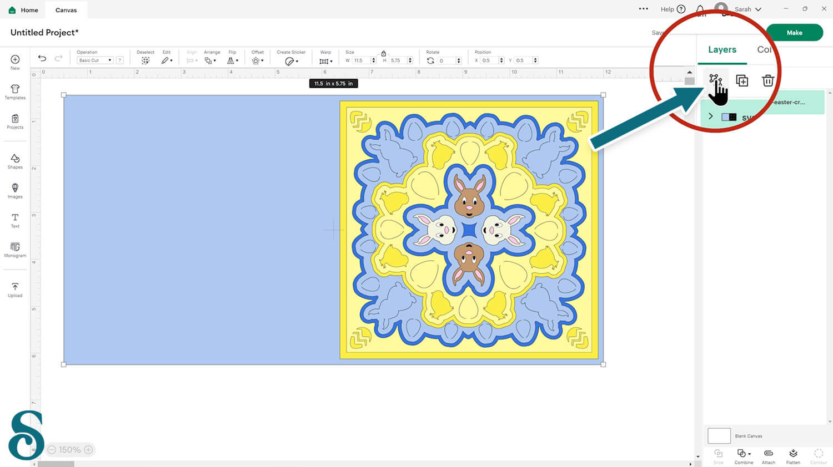This screenshot has width=833, height=467.
Task: Zoom out with the minus icon
Action: [52, 450]
